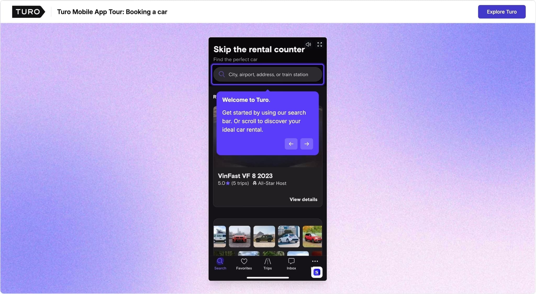Viewport: 536px width, 294px height.
Task: Open the Inbox tab
Action: pos(291,264)
